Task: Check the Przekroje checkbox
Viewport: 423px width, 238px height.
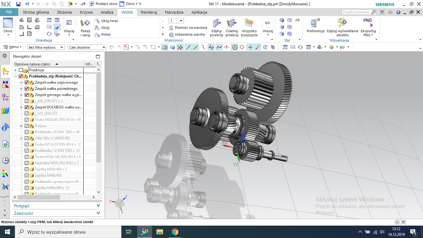Action: (x=21, y=70)
